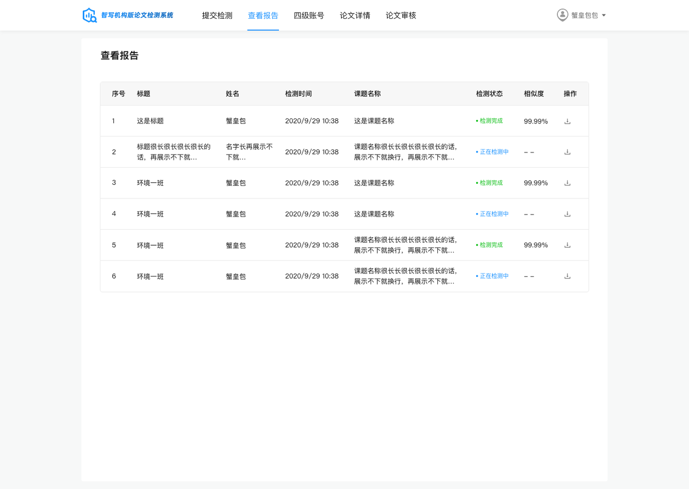Open the 论文审核 tab
Viewport: 689px width, 489px height.
point(400,16)
